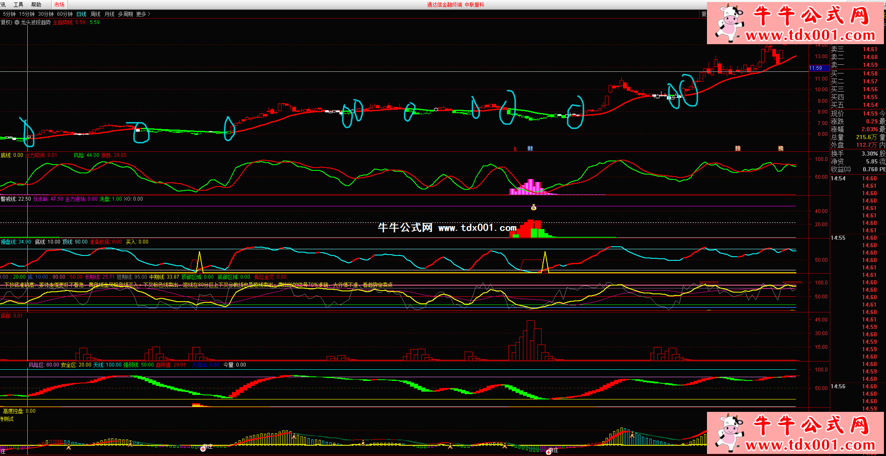Click the 中期线 33.87 indicator label
The image size is (886, 456).
click(x=164, y=277)
